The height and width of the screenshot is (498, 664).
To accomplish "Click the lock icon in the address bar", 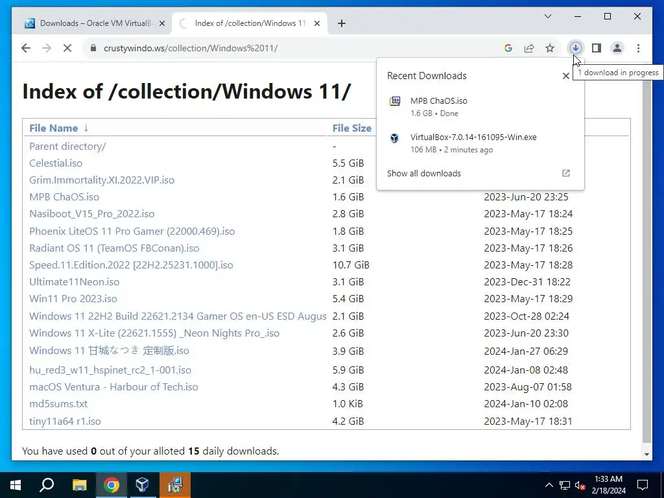I will pyautogui.click(x=93, y=48).
